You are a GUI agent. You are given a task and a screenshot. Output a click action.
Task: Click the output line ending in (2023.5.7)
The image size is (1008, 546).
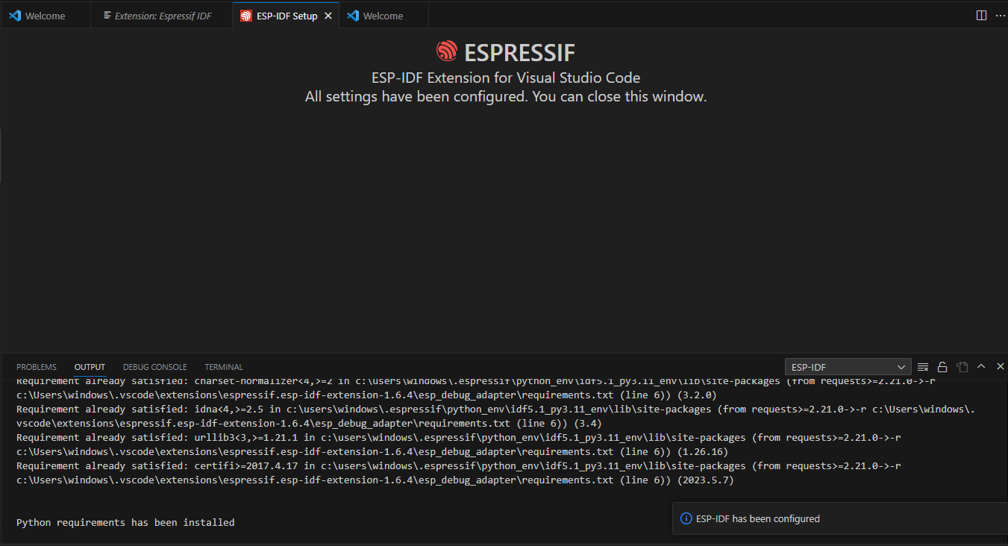click(375, 480)
